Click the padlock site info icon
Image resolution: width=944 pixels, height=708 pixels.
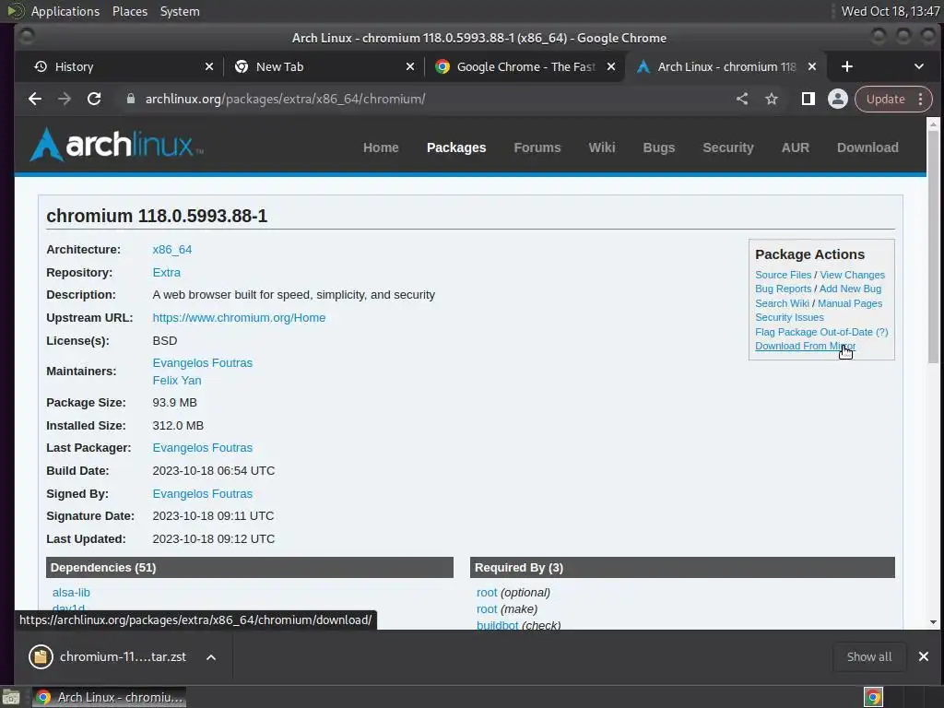[x=131, y=99]
